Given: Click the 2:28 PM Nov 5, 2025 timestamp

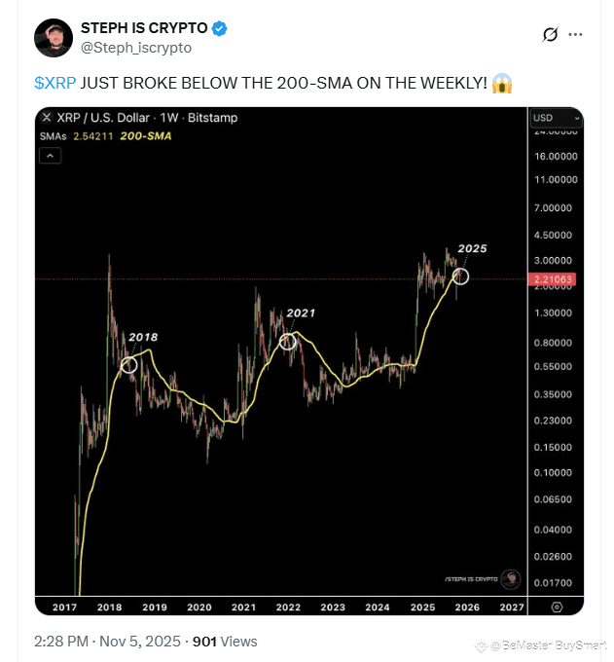Looking at the screenshot, I should click(107, 642).
